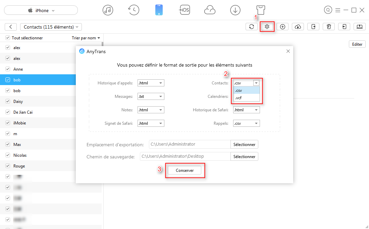Toggle the Tout sélectionner checkbox

point(8,38)
